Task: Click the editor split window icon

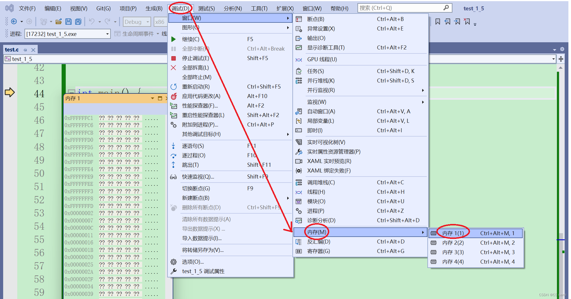Action: coord(561,59)
